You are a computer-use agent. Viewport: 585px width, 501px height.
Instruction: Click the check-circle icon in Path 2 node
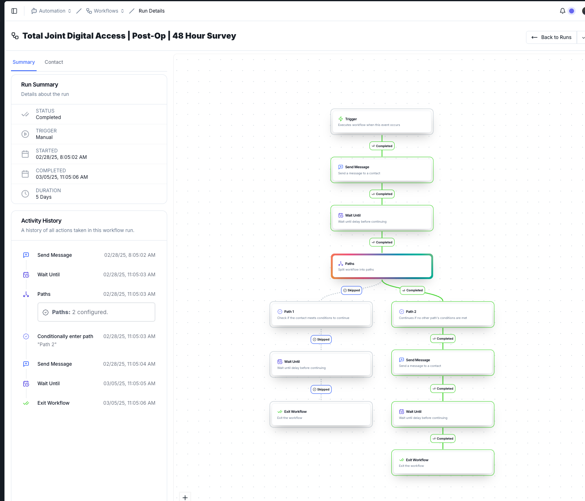coord(402,312)
